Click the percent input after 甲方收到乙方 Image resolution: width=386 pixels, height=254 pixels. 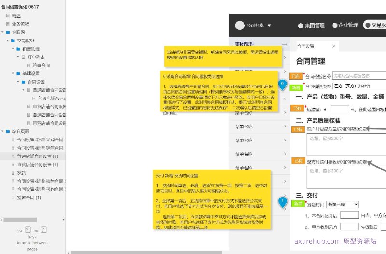[349, 226]
